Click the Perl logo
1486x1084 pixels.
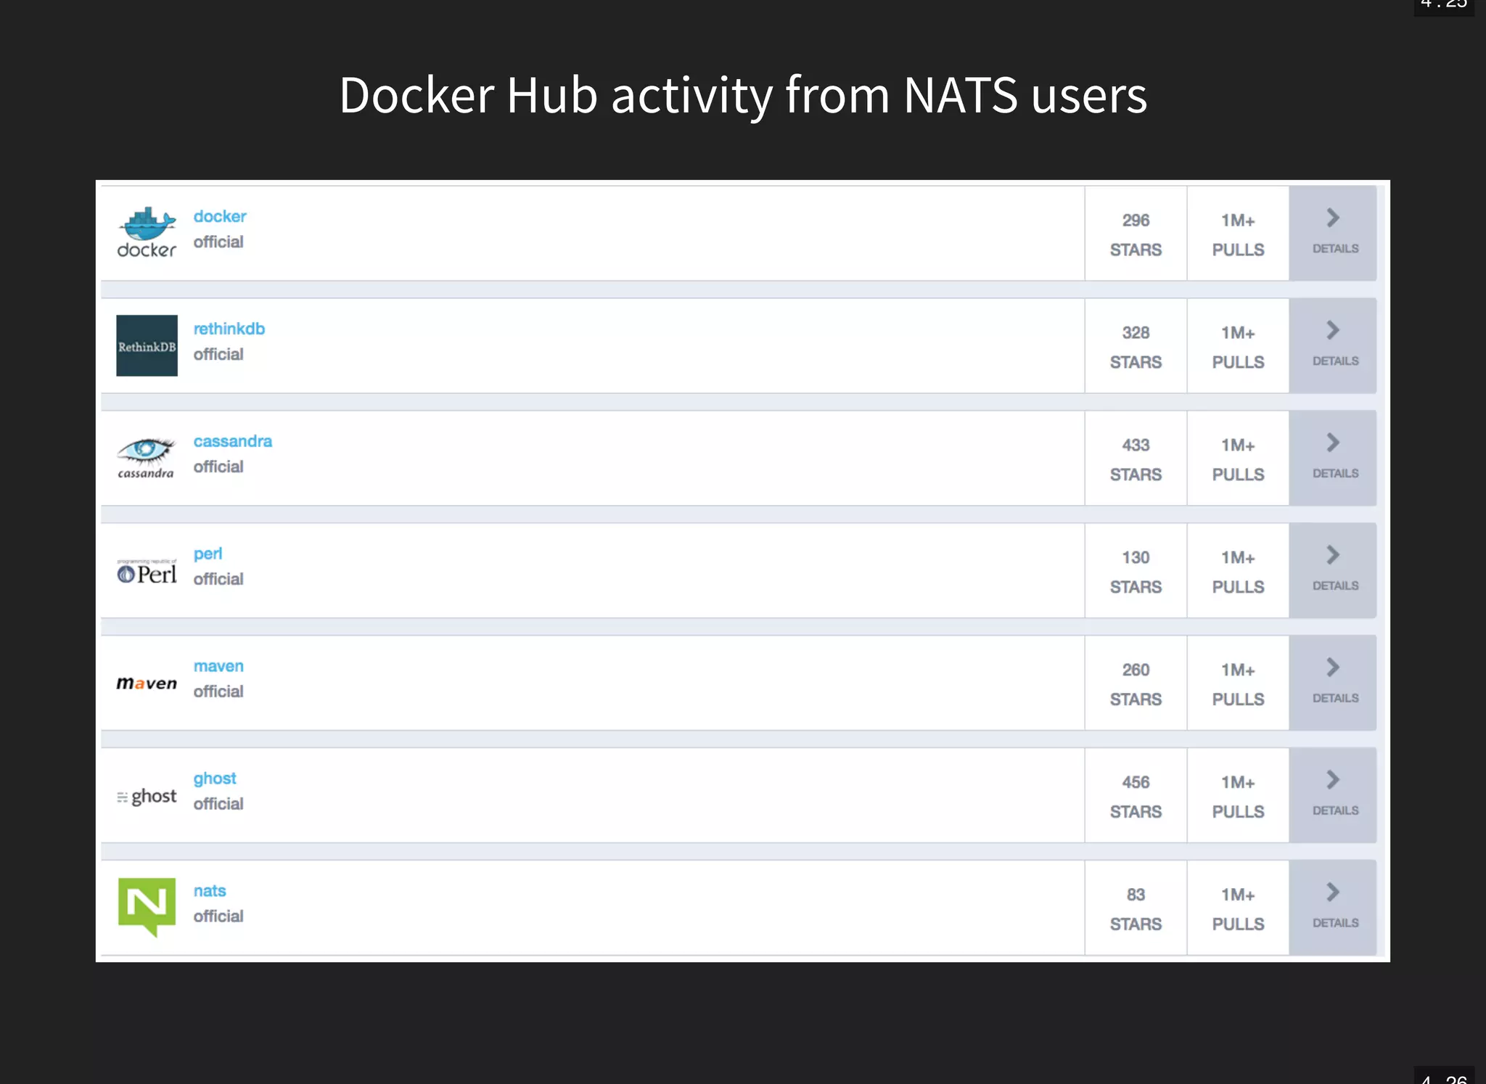point(147,572)
